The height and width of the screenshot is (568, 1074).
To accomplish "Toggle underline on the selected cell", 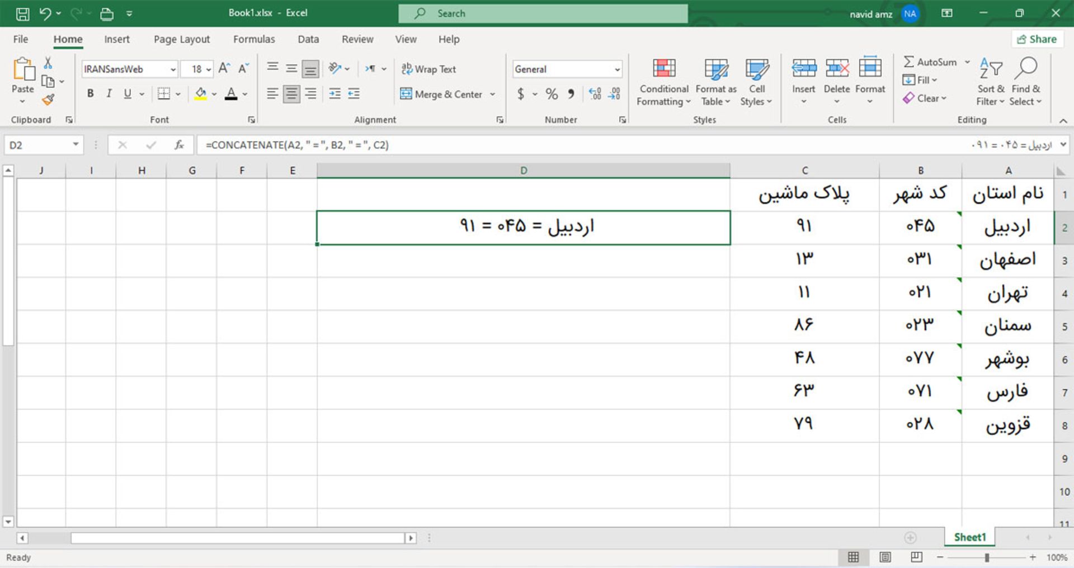I will pyautogui.click(x=127, y=94).
